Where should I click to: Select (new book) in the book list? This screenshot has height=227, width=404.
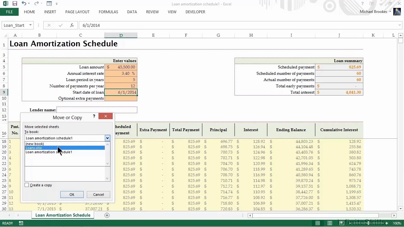pyautogui.click(x=65, y=144)
